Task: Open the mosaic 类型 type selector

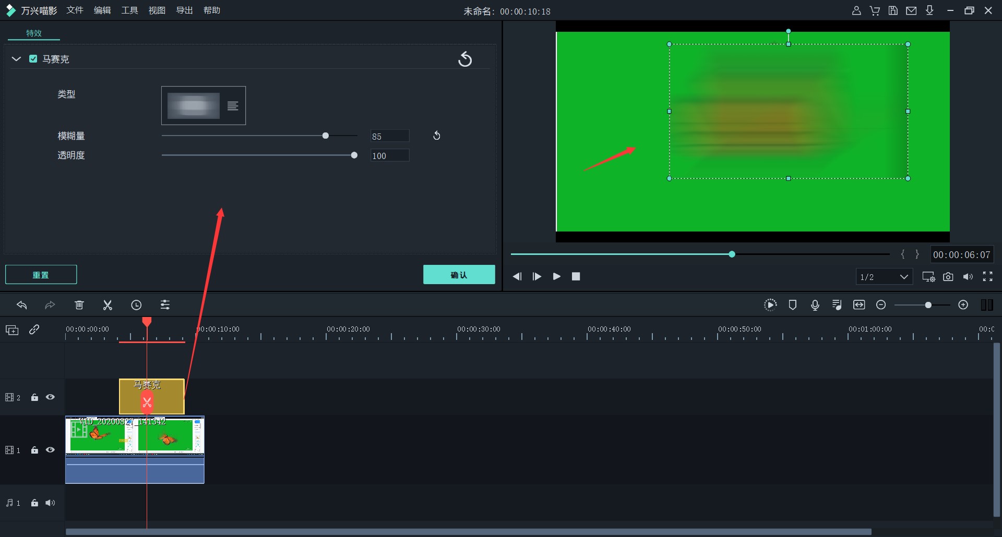Action: tap(204, 106)
